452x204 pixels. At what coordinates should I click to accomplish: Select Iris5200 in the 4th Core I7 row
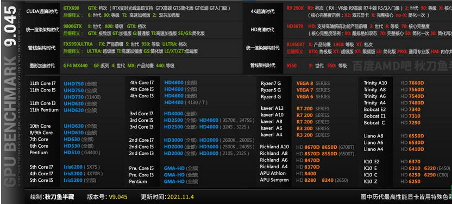[73, 174]
